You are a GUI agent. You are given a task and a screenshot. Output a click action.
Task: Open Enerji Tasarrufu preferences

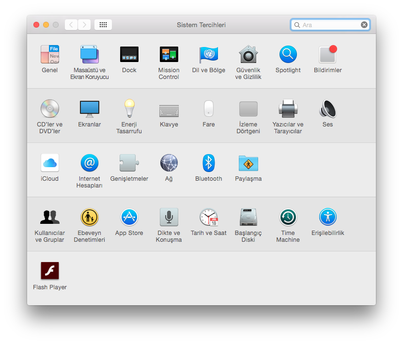(129, 109)
